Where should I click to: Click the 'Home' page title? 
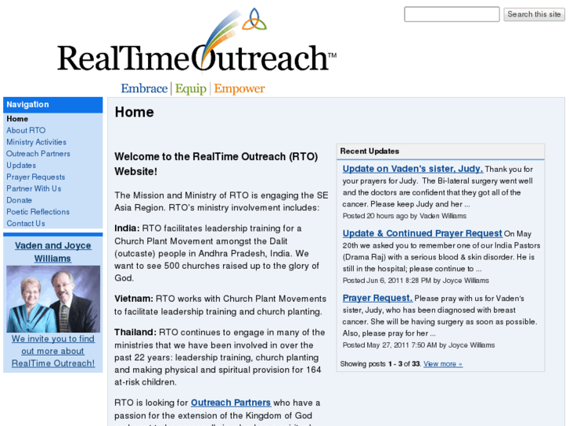135,112
